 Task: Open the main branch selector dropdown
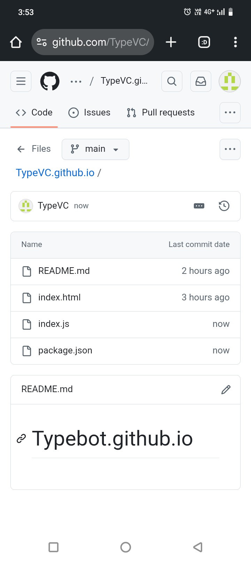(96, 149)
